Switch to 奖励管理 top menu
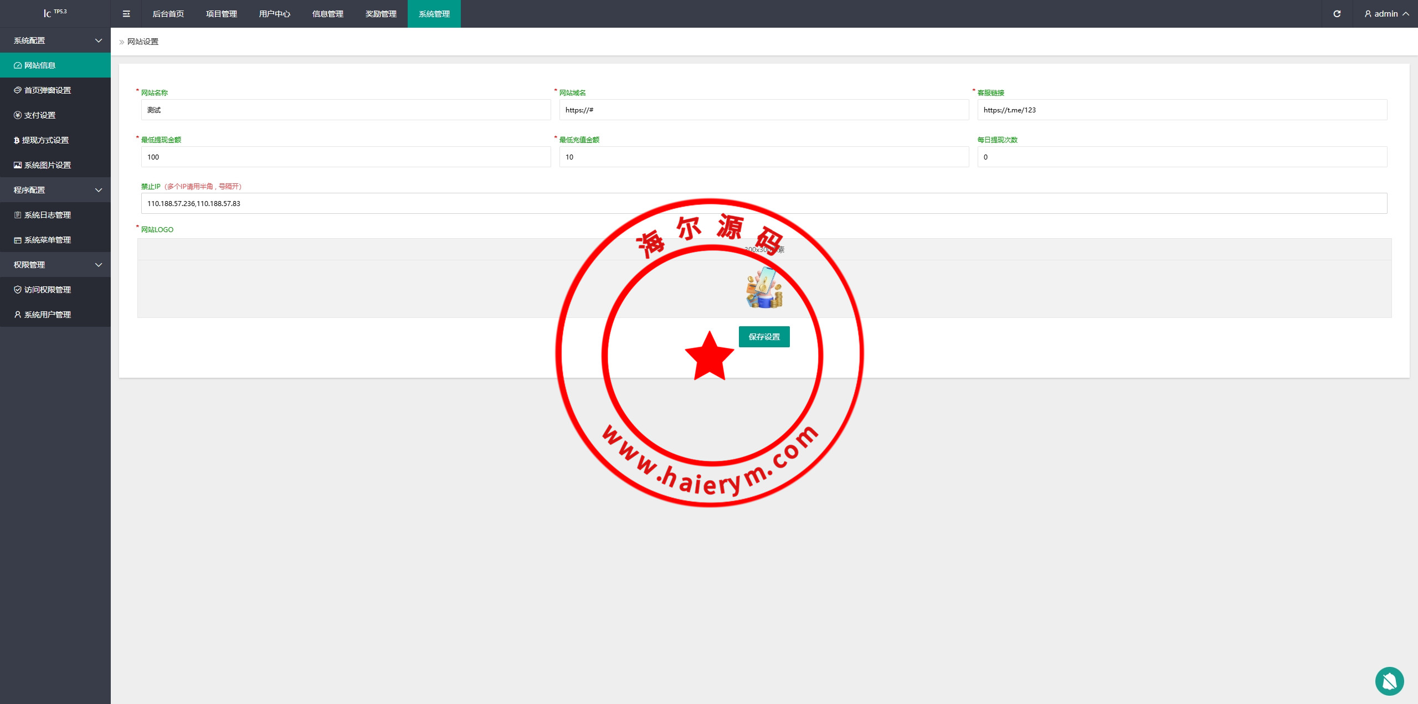 (381, 14)
